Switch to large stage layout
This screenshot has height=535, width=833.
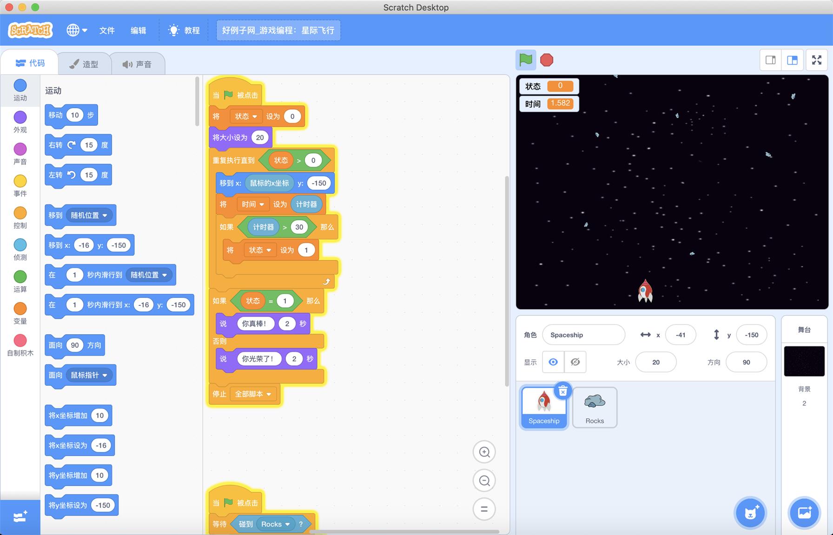(x=792, y=60)
